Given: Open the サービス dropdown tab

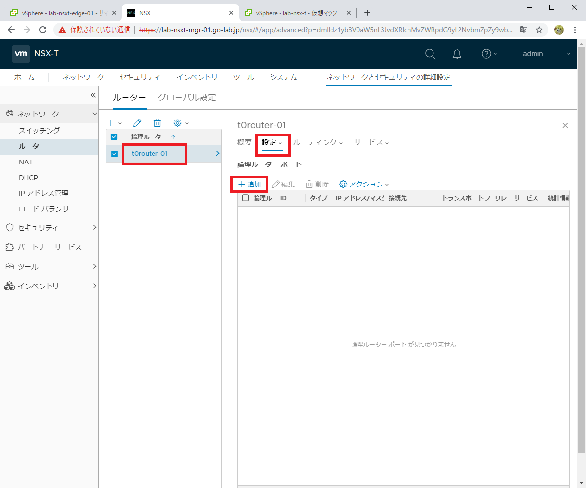Looking at the screenshot, I should coord(371,143).
